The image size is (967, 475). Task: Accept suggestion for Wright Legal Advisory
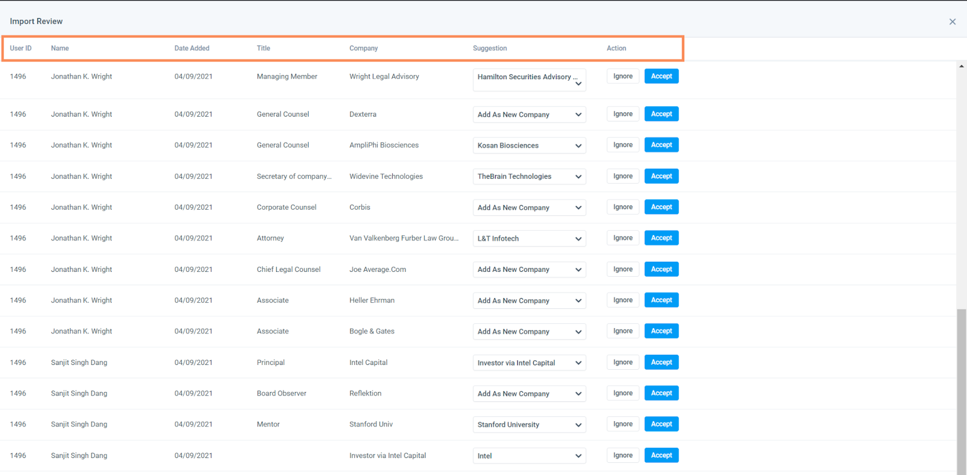click(661, 76)
